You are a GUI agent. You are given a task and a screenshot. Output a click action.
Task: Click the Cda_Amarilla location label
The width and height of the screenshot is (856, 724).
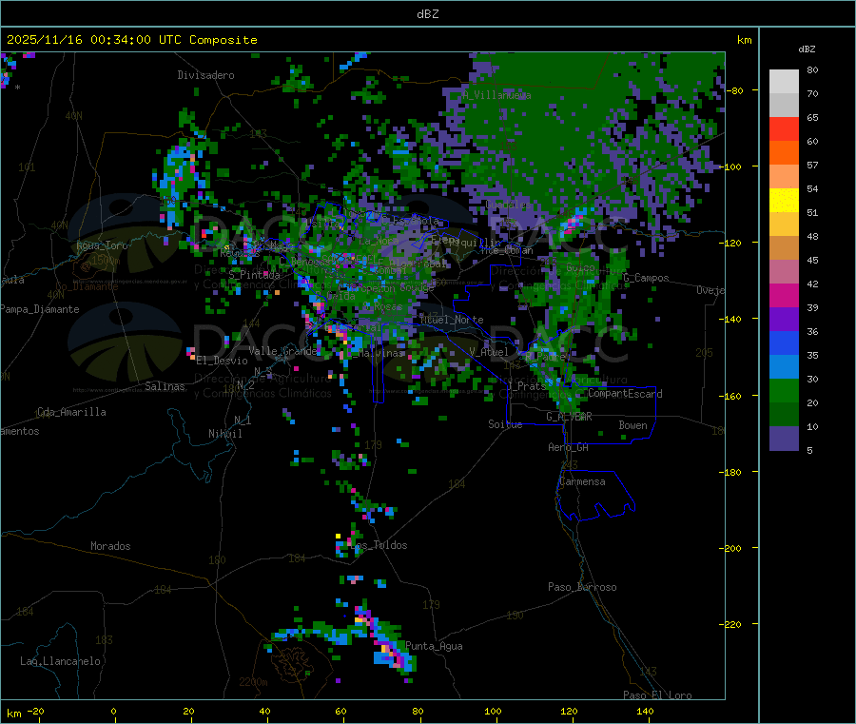(x=71, y=412)
